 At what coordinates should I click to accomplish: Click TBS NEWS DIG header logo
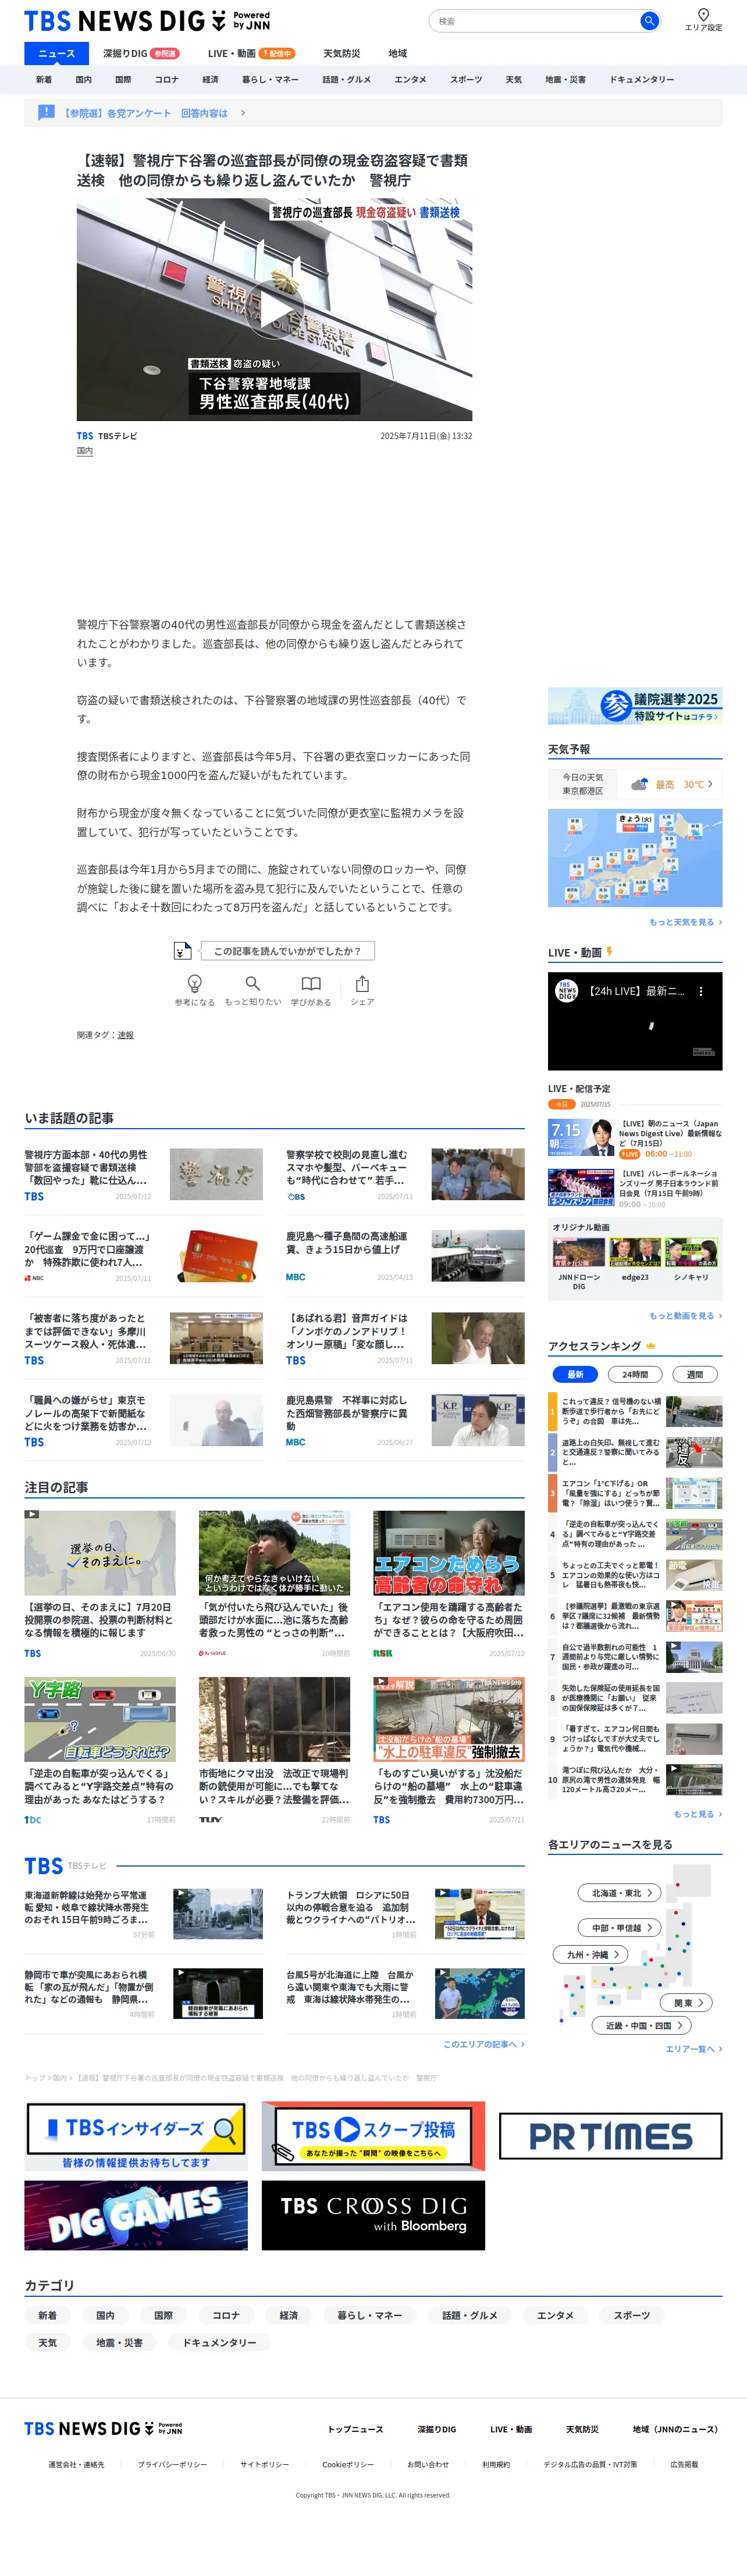tap(147, 21)
